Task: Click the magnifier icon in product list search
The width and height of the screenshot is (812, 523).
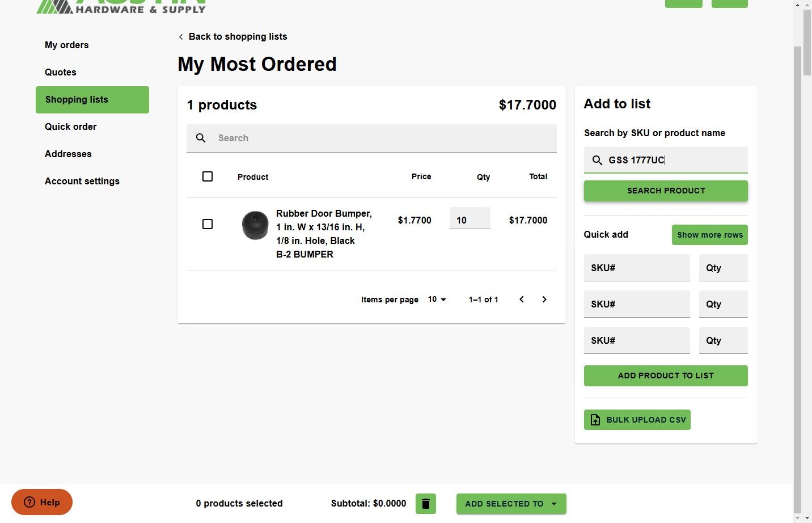Action: pos(201,138)
